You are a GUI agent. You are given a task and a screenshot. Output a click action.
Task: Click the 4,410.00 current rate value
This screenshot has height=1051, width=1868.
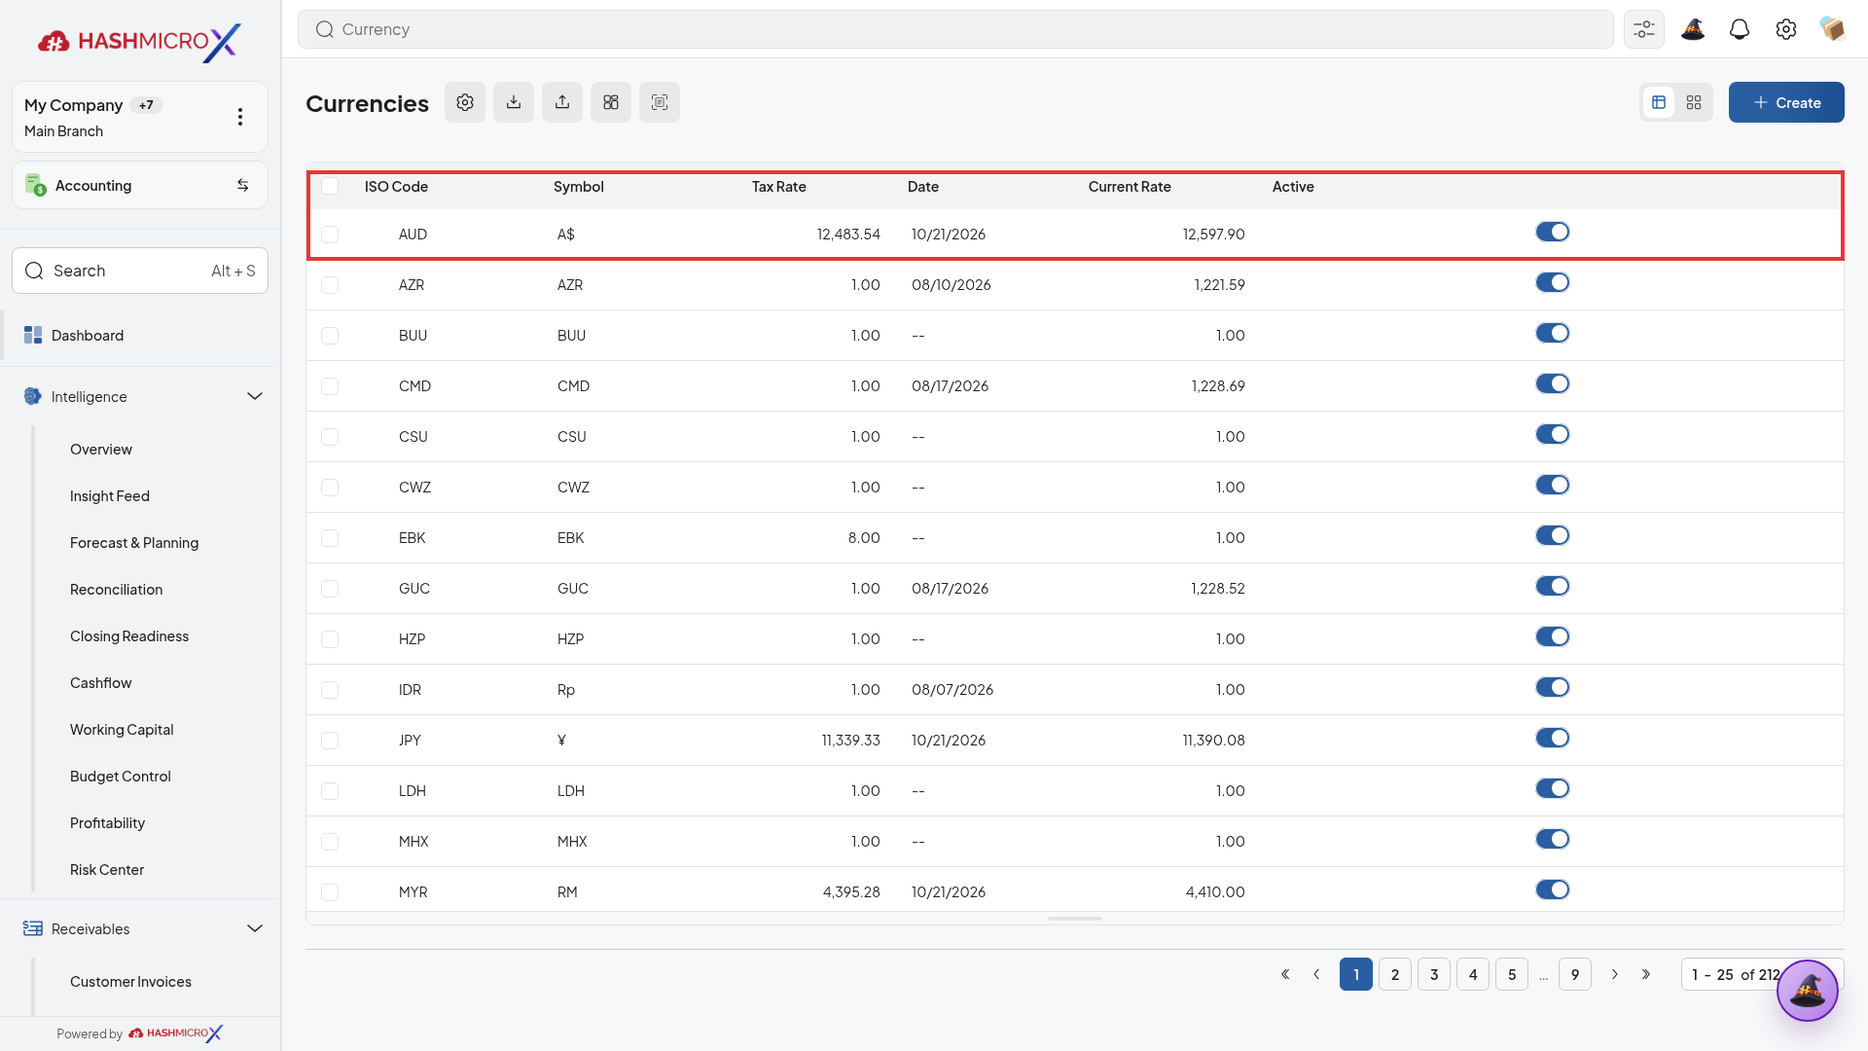click(x=1215, y=892)
